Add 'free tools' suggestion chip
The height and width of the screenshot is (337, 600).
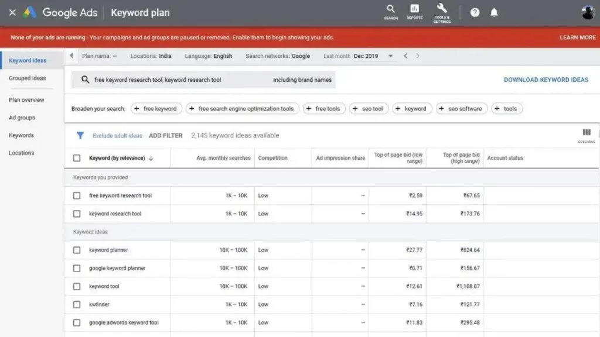[323, 108]
